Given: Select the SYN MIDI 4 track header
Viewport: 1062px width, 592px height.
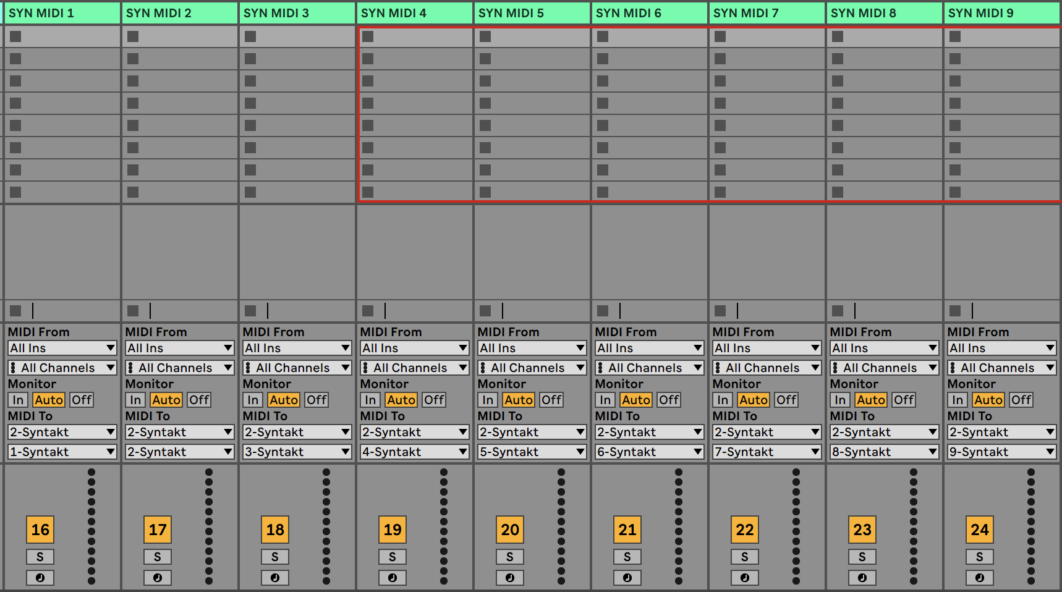Looking at the screenshot, I should (x=414, y=13).
